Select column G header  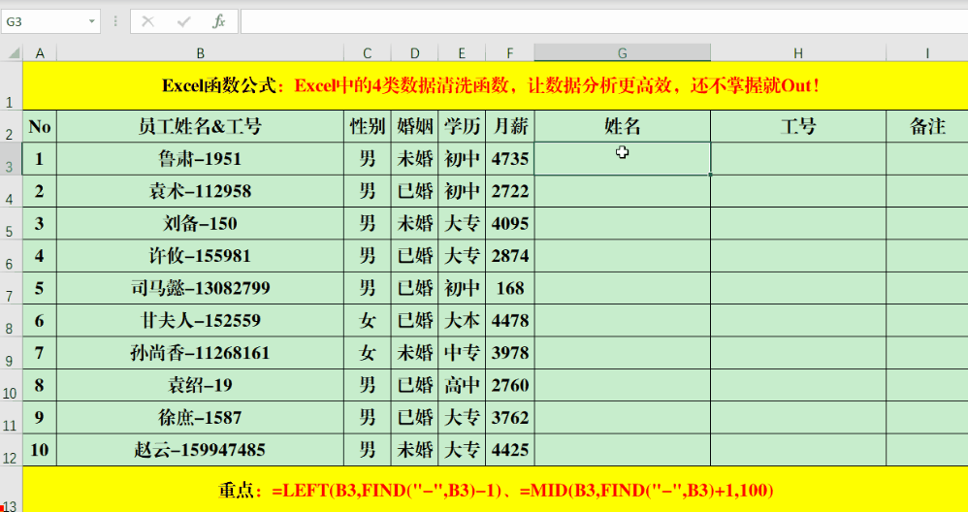[x=623, y=53]
